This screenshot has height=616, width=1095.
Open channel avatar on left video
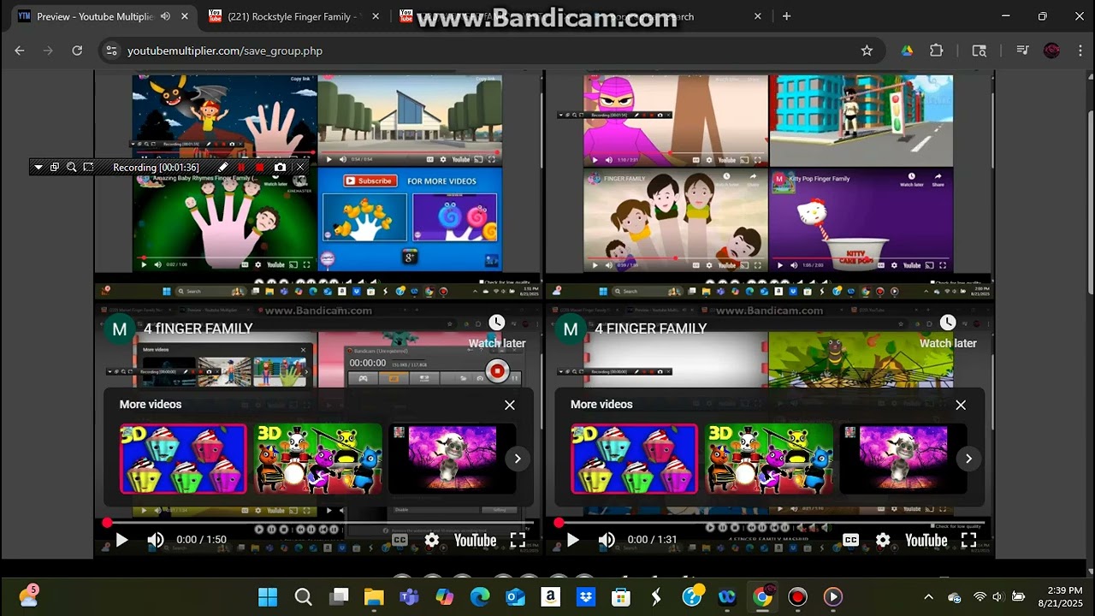pos(120,329)
